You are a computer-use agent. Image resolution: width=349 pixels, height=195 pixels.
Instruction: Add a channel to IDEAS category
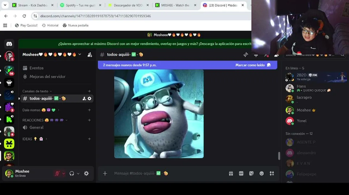89,139
